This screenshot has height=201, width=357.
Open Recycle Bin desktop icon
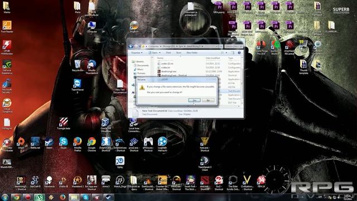pyautogui.click(x=78, y=66)
